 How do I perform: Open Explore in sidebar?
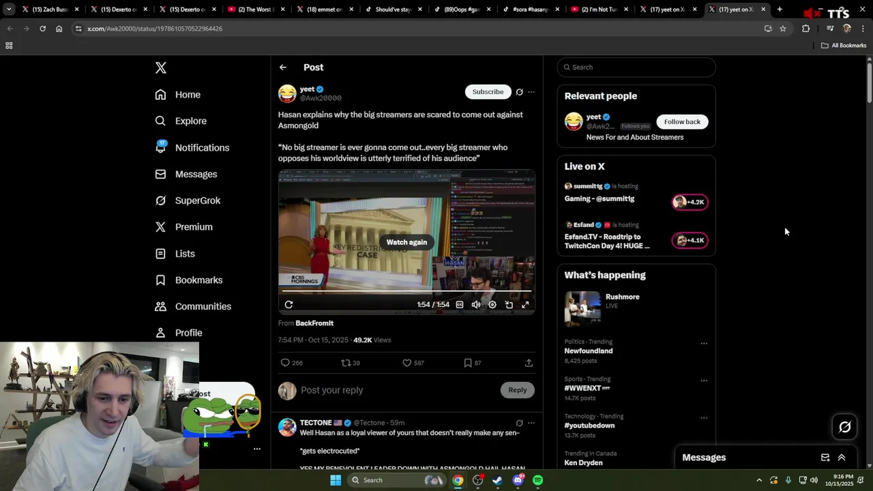tap(180, 121)
